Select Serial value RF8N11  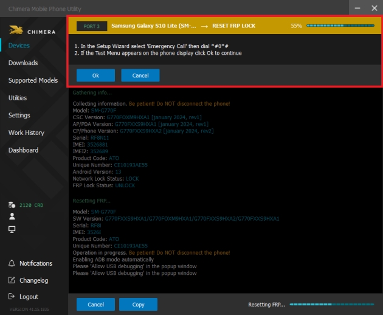[x=100, y=138]
